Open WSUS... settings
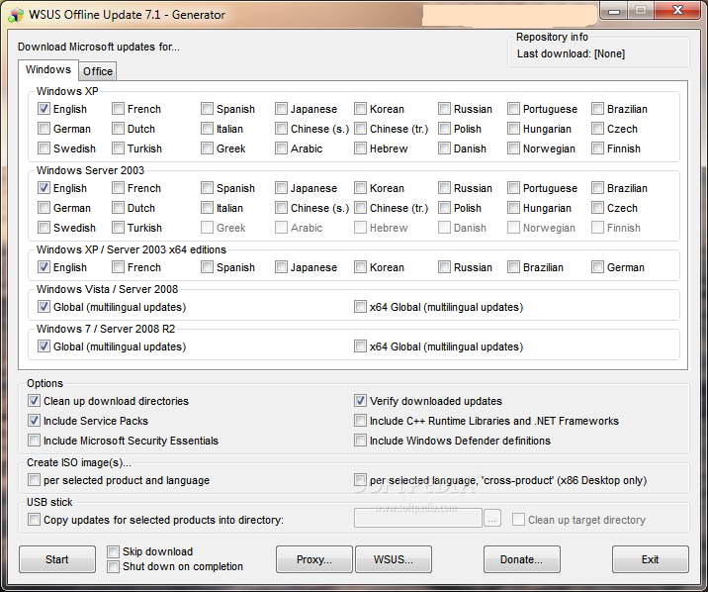 (x=394, y=559)
